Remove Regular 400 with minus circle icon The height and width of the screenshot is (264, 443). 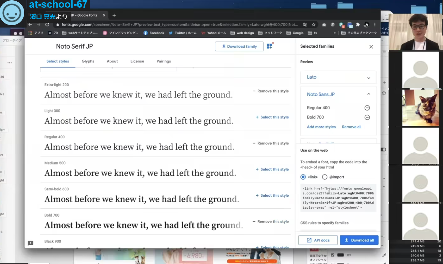click(x=367, y=108)
